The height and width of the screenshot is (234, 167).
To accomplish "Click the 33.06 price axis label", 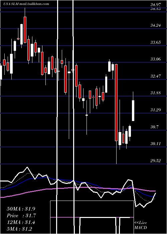I will pos(156,59).
